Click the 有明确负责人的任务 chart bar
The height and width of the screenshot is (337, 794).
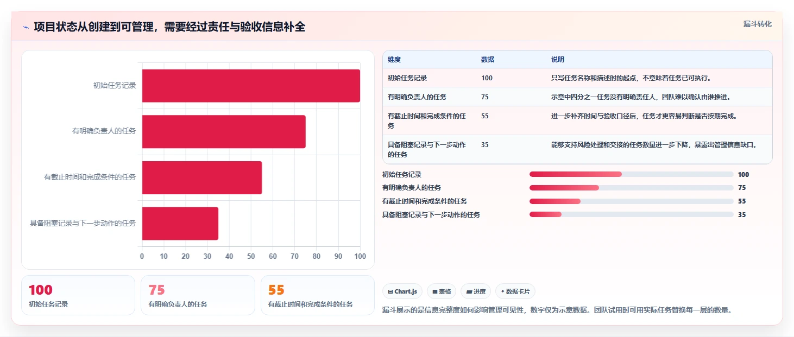click(x=224, y=131)
